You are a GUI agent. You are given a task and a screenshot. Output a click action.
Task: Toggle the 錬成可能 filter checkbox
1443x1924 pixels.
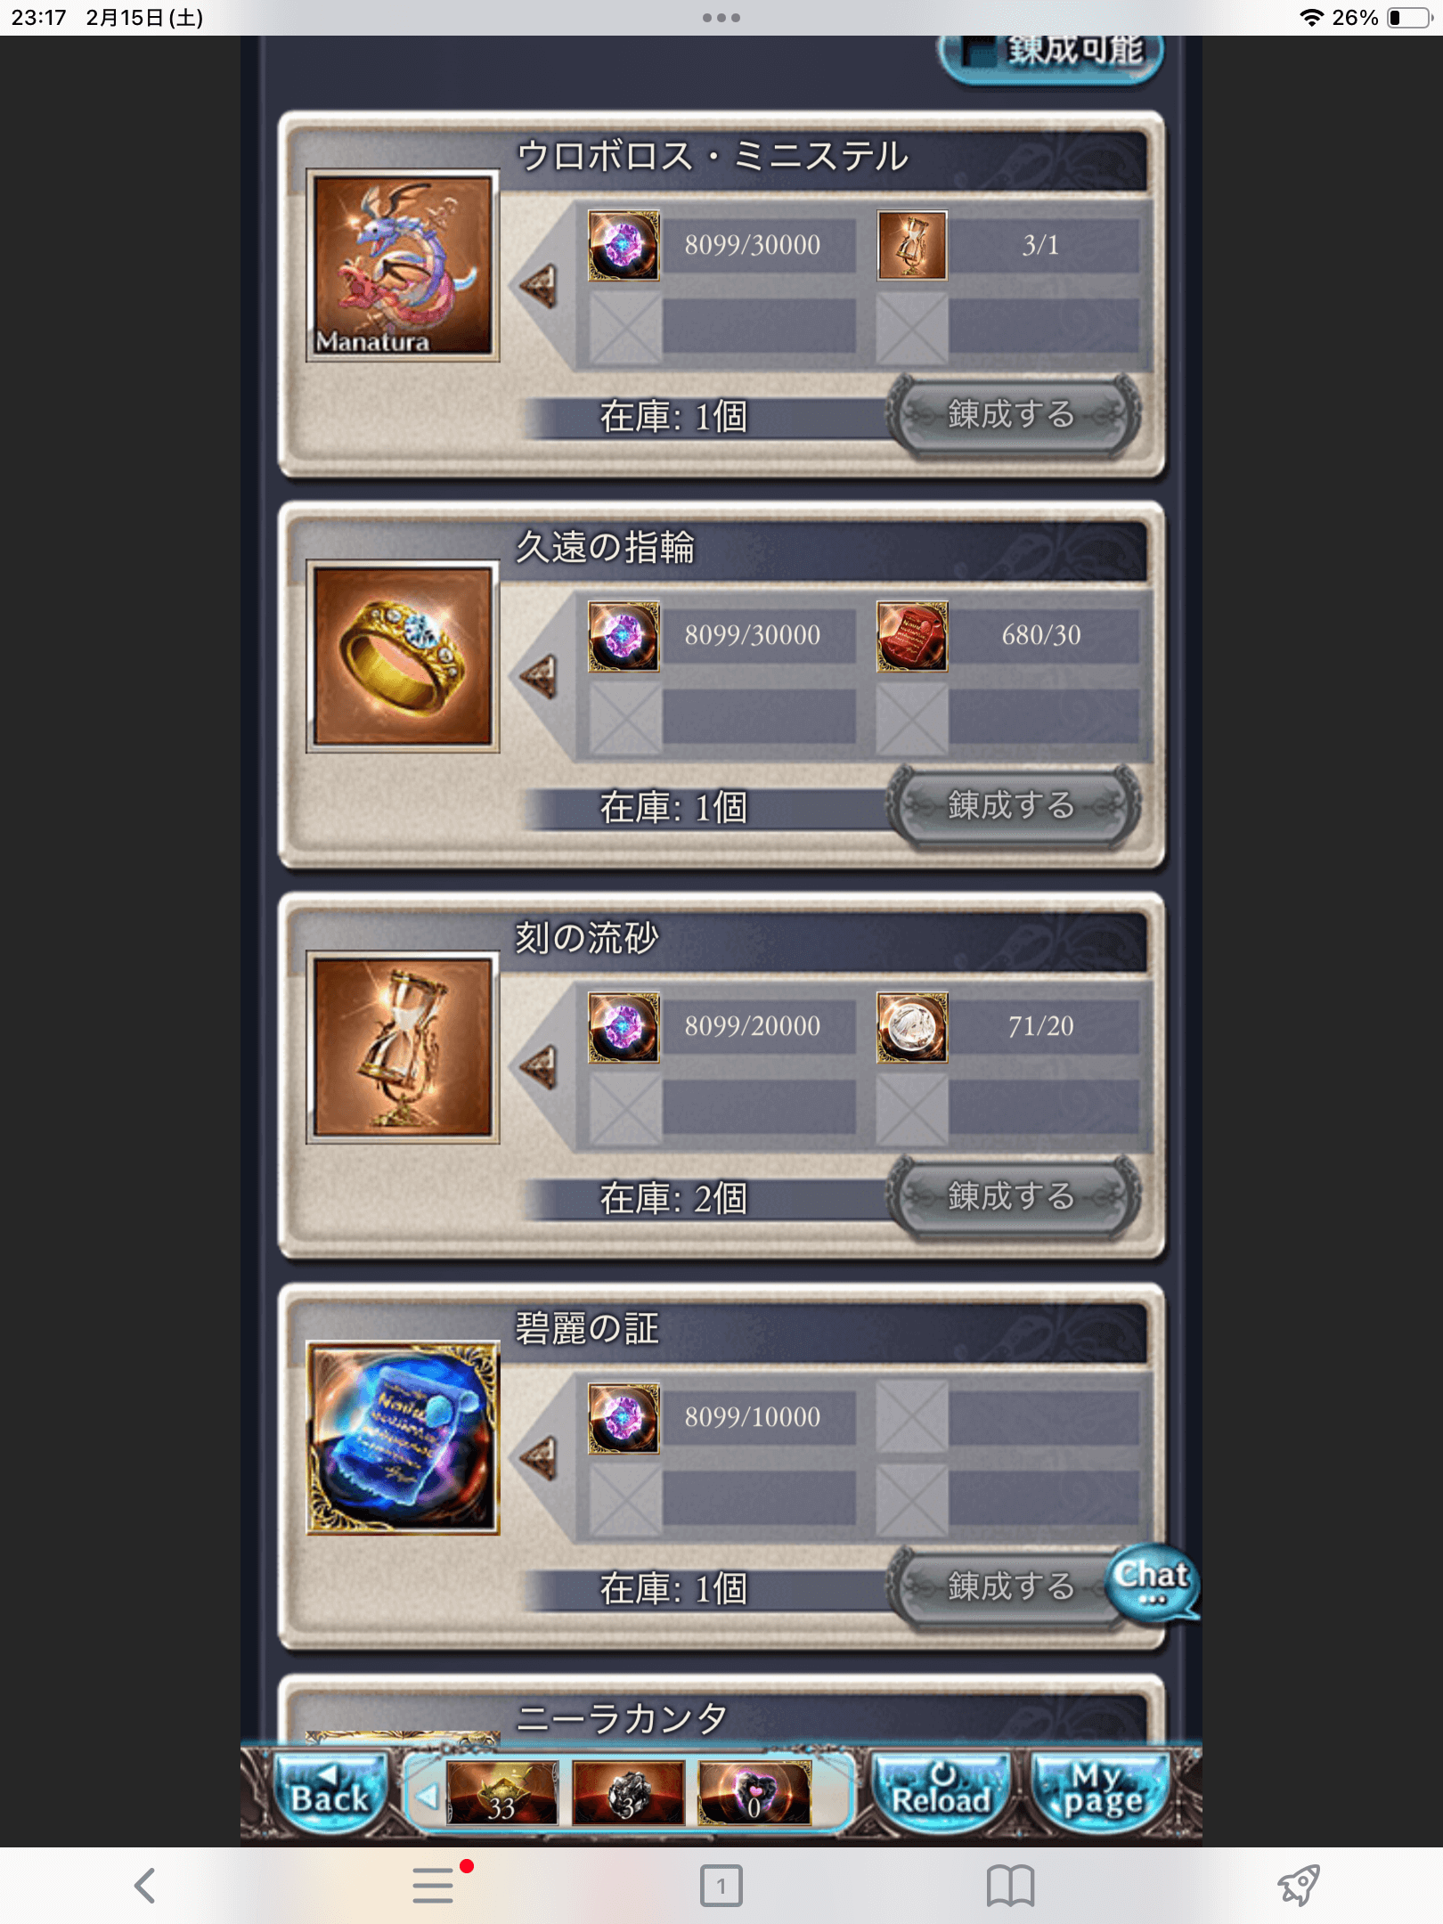981,52
